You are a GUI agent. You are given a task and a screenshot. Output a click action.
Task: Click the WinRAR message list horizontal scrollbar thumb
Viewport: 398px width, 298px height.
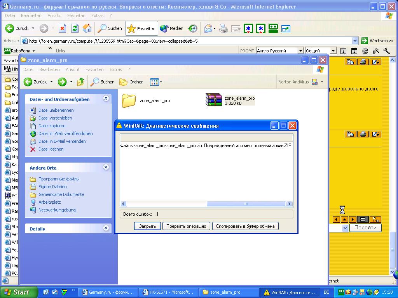[246, 204]
